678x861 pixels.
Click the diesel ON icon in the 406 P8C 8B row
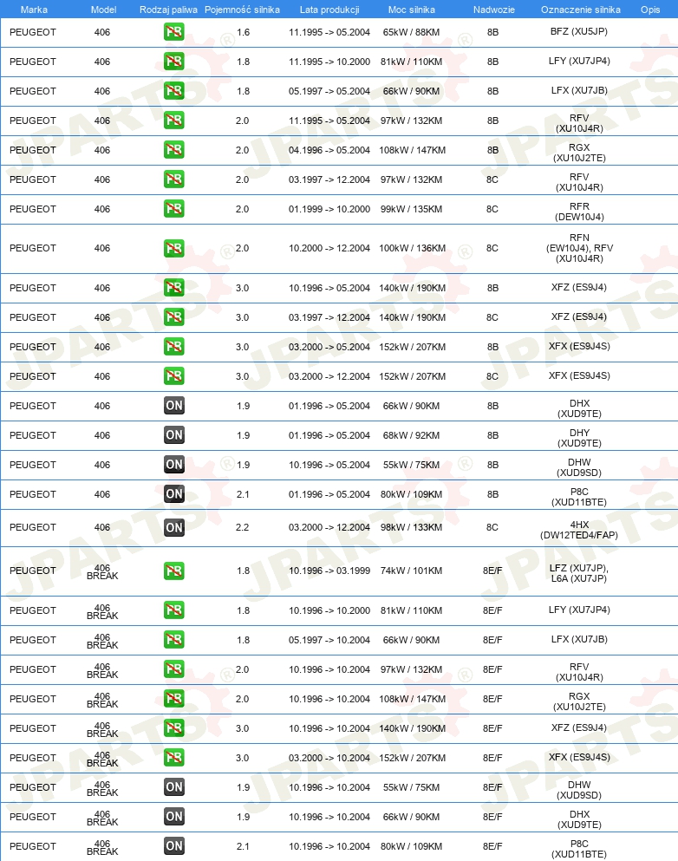click(174, 494)
